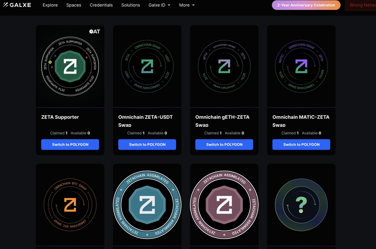Viewport: 376px width, 249px height.
Task: Select Credentials from the top menu
Action: (101, 5)
